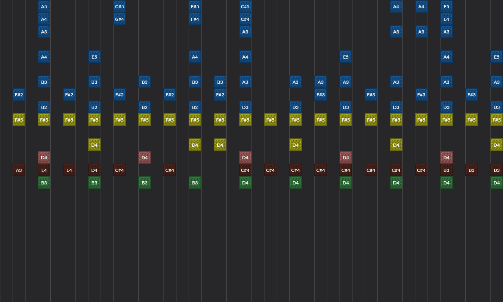
Task: Select a dark red E4 note
Action: (44, 170)
